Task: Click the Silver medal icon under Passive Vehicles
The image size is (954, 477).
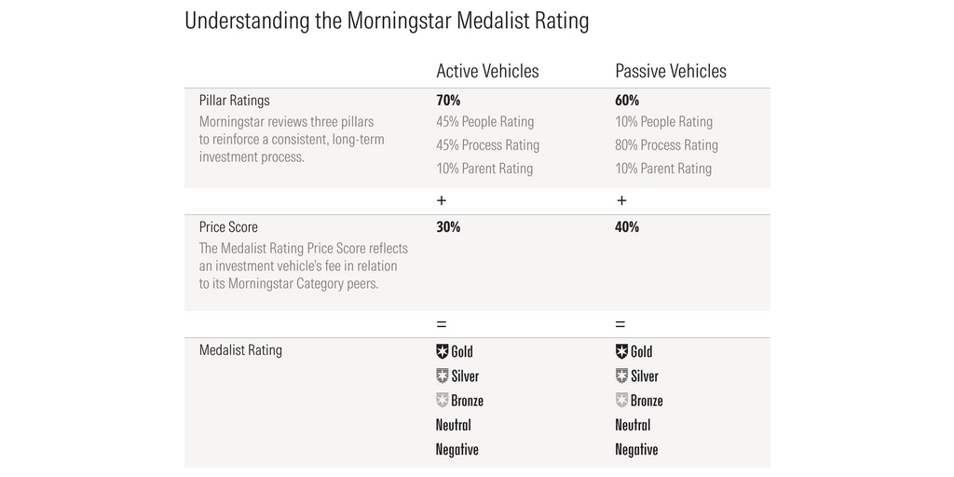Action: tap(621, 376)
